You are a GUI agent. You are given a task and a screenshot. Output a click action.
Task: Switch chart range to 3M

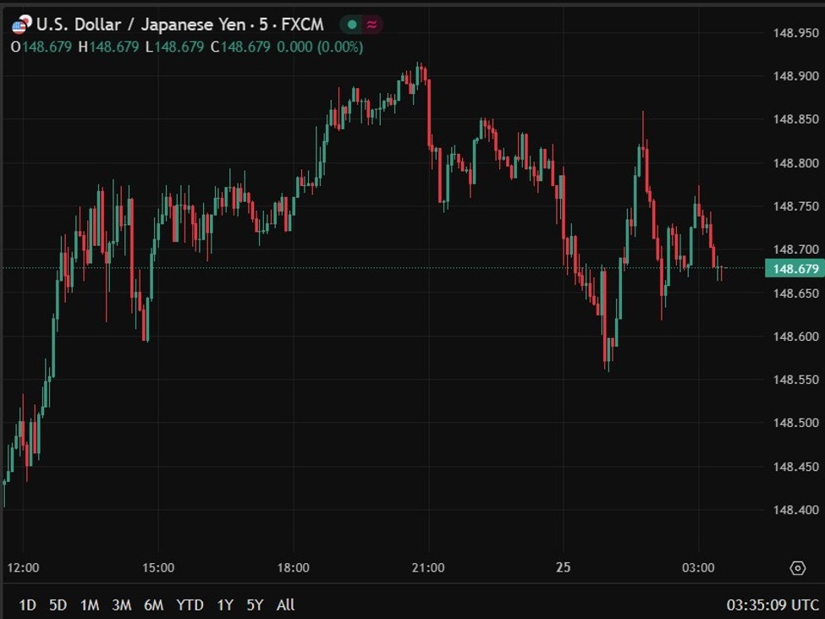click(x=122, y=605)
